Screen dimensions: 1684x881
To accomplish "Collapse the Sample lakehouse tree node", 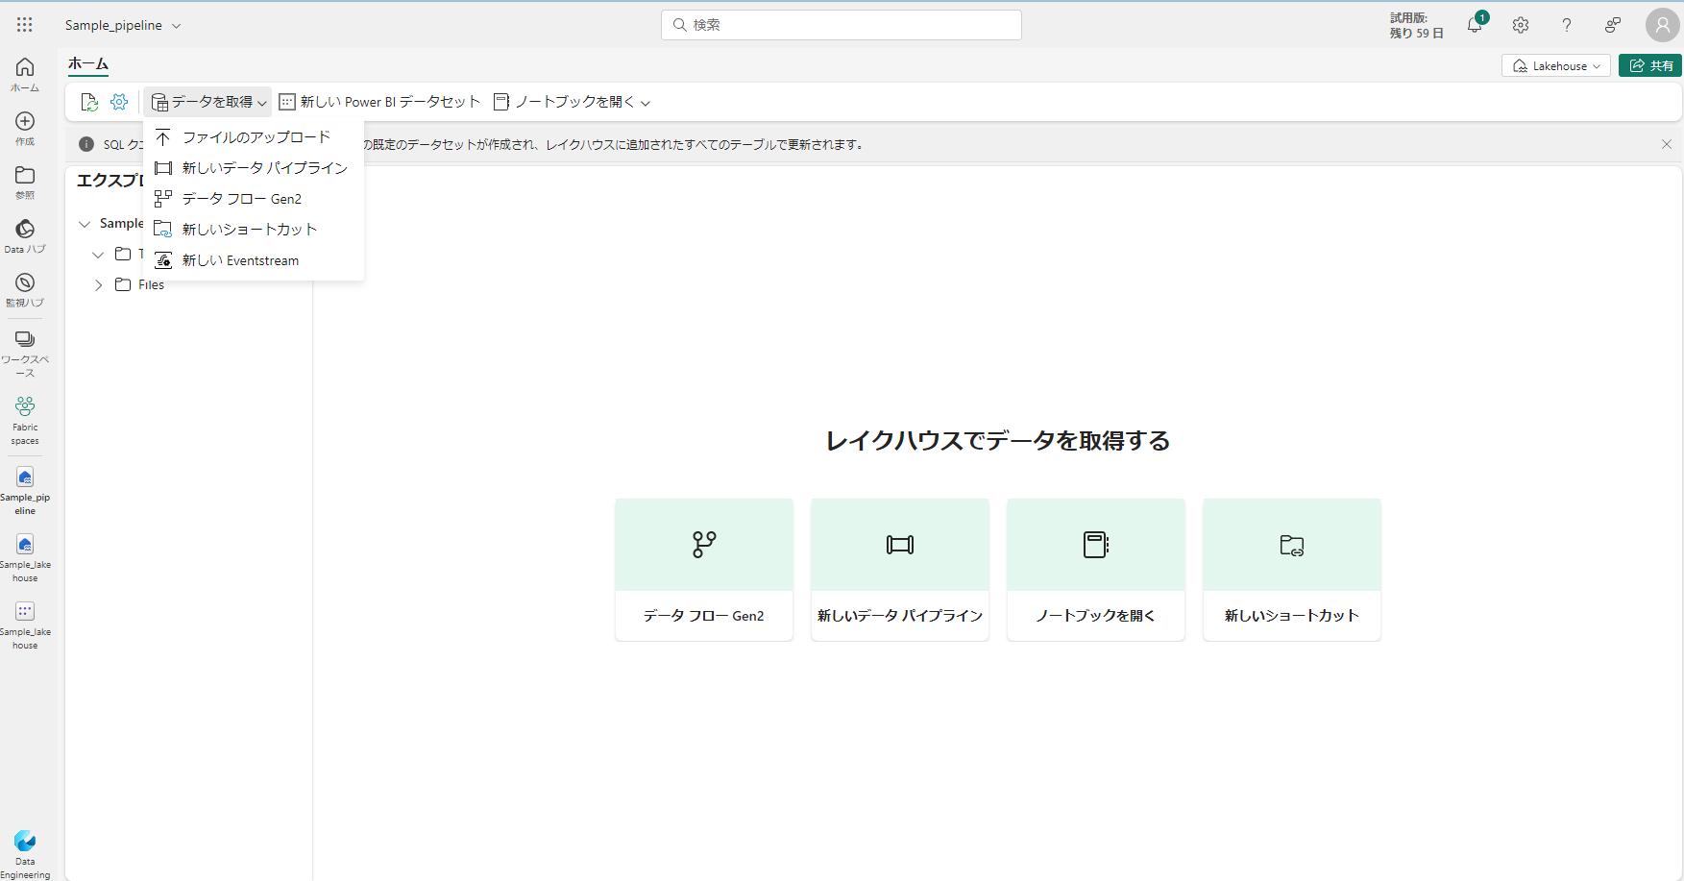I will 85,224.
